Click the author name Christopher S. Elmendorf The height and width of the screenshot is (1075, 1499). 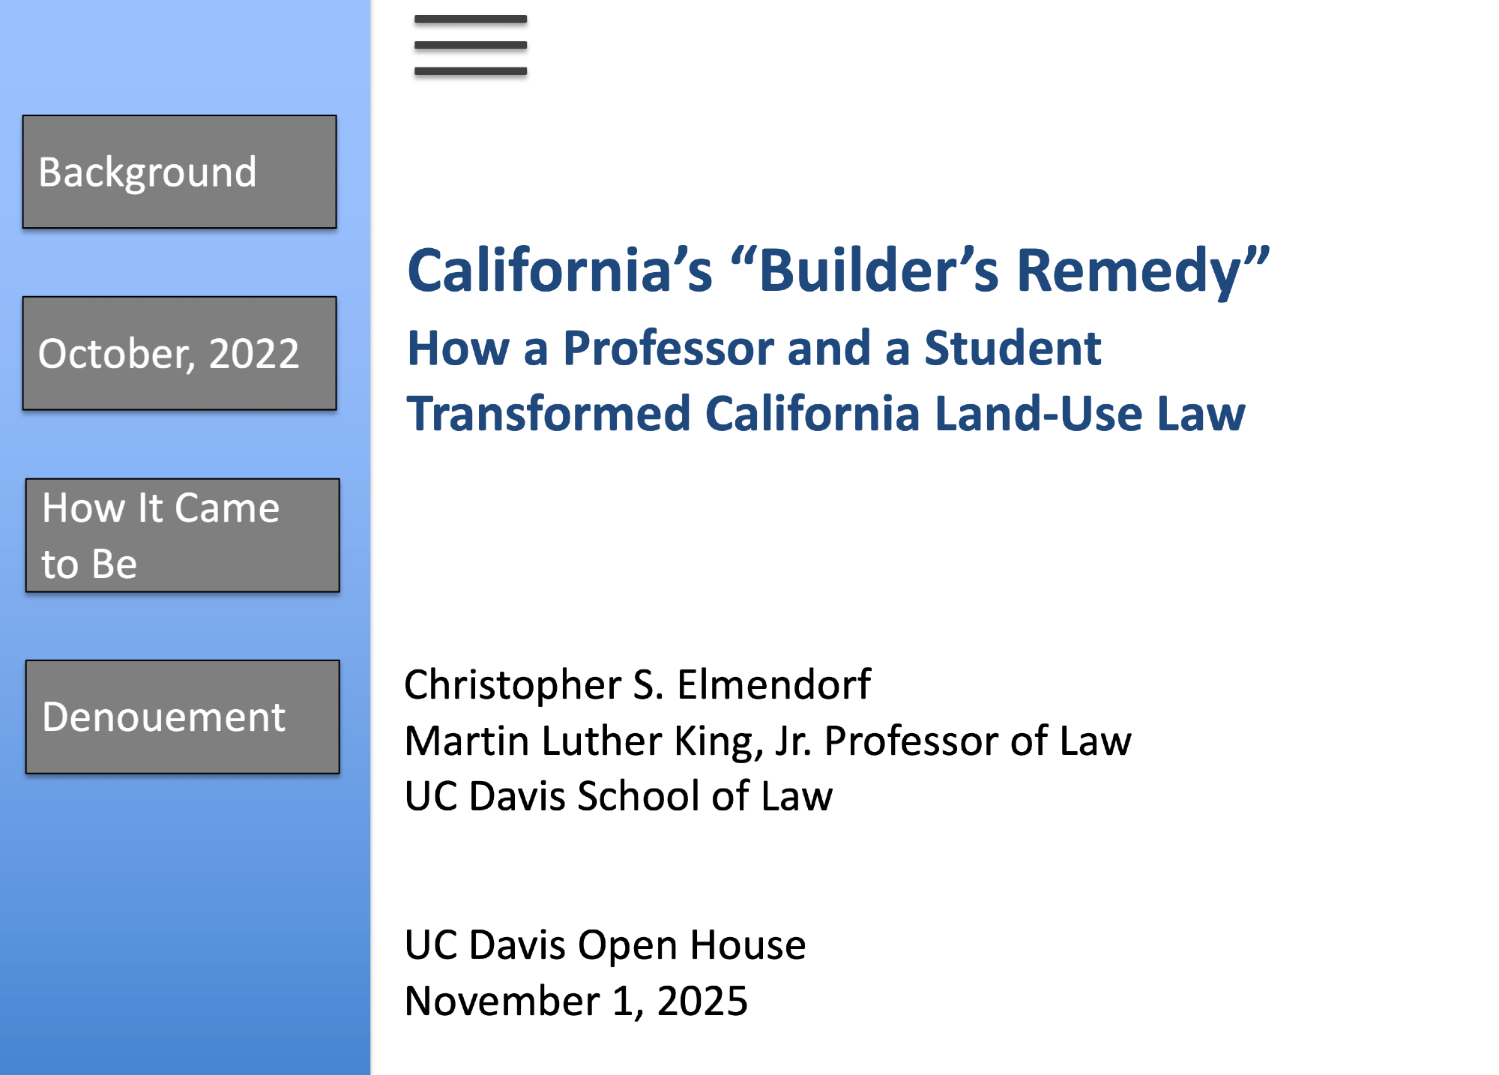coord(637,684)
